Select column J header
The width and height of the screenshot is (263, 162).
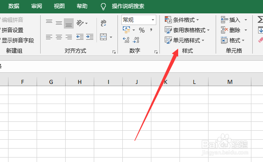pyautogui.click(x=137, y=82)
